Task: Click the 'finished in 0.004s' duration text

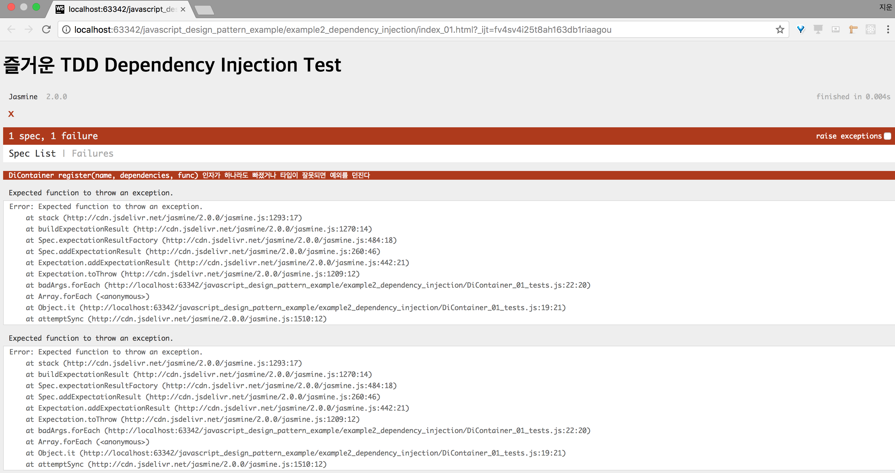Action: (x=853, y=97)
